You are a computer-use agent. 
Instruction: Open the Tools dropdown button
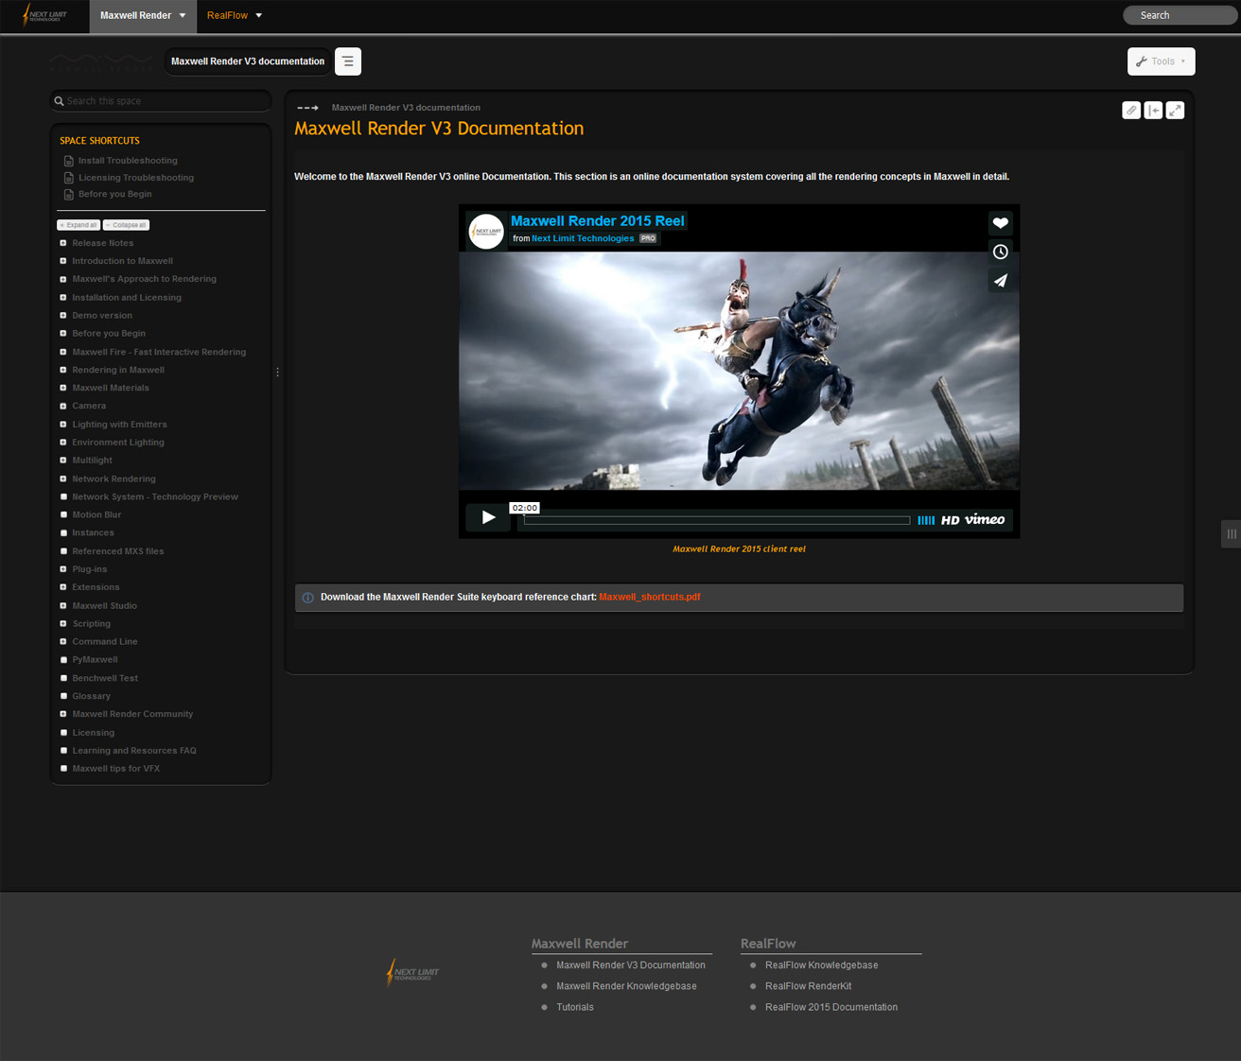pyautogui.click(x=1162, y=61)
